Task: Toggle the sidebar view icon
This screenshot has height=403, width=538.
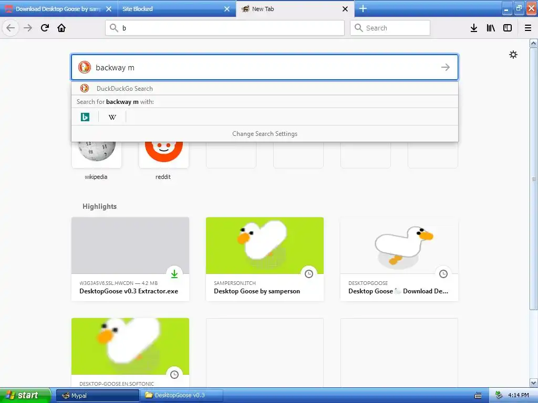Action: pos(508,28)
